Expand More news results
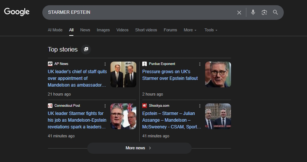 (139, 148)
